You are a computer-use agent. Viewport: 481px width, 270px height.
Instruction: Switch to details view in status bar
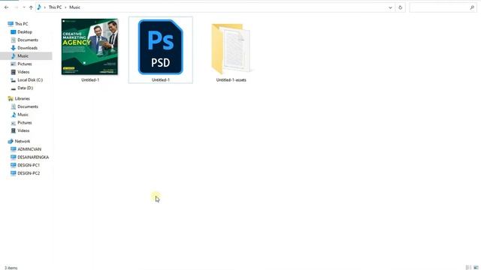(468, 268)
